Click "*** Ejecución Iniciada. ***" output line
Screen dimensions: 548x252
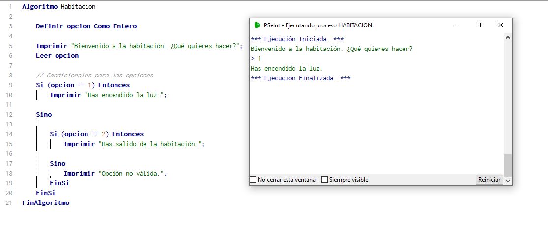(x=297, y=39)
